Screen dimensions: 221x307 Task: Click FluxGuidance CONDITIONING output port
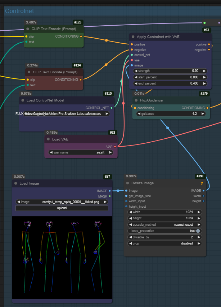click(207, 108)
